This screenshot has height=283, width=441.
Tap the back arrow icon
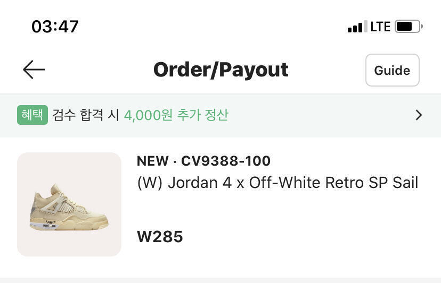[34, 70]
